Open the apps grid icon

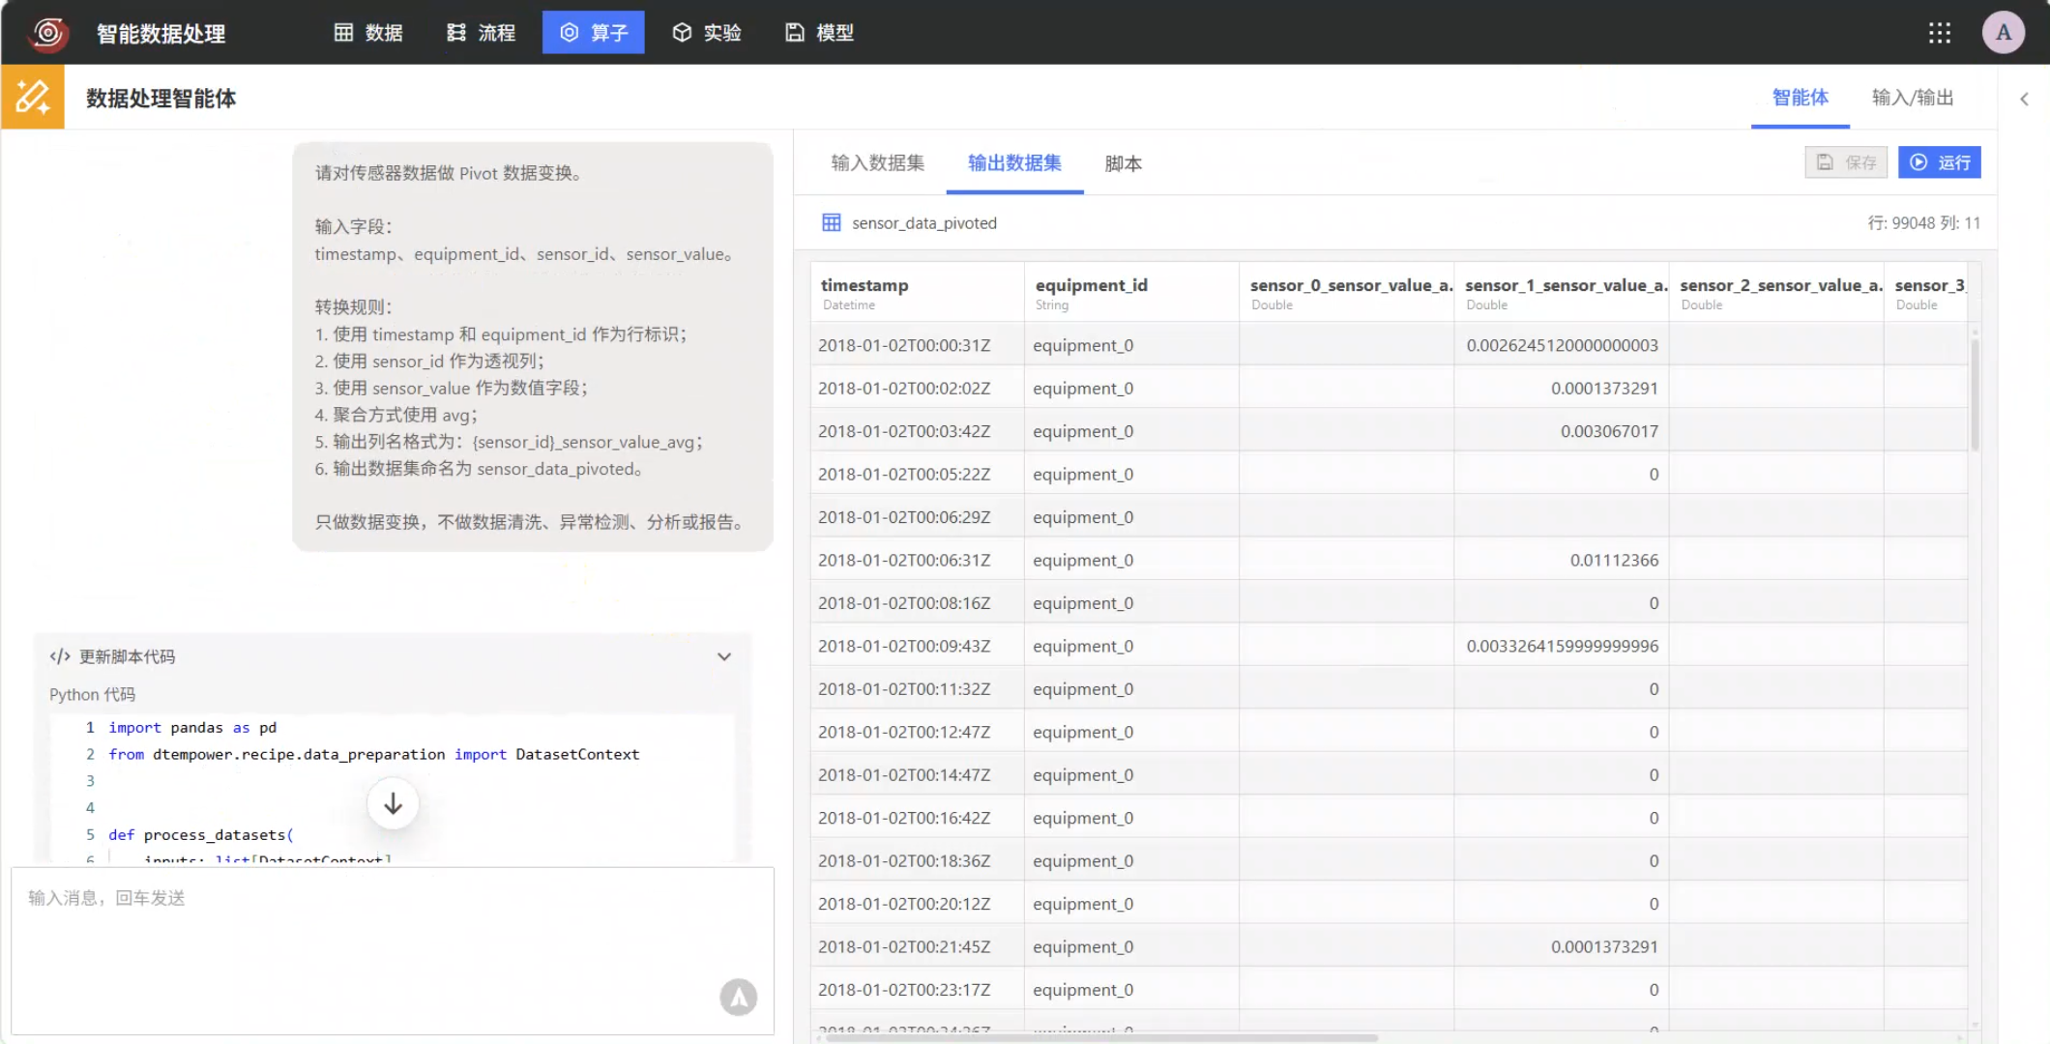click(1940, 33)
